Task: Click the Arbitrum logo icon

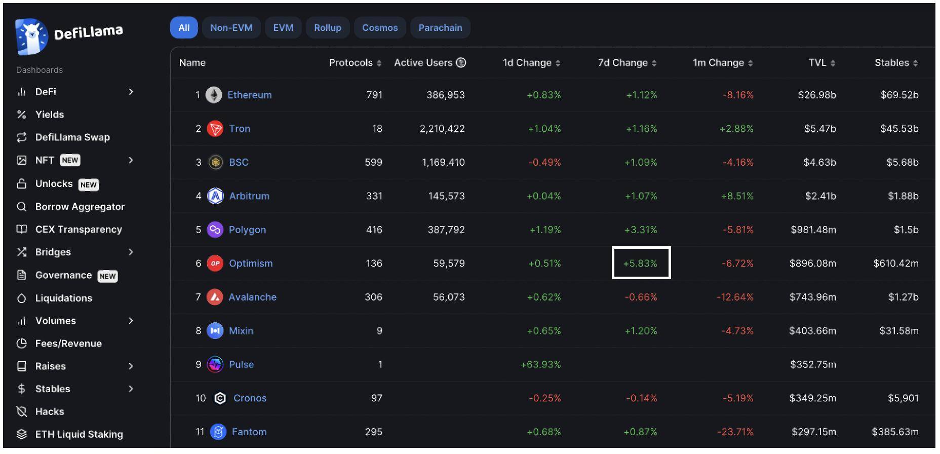Action: (x=215, y=196)
